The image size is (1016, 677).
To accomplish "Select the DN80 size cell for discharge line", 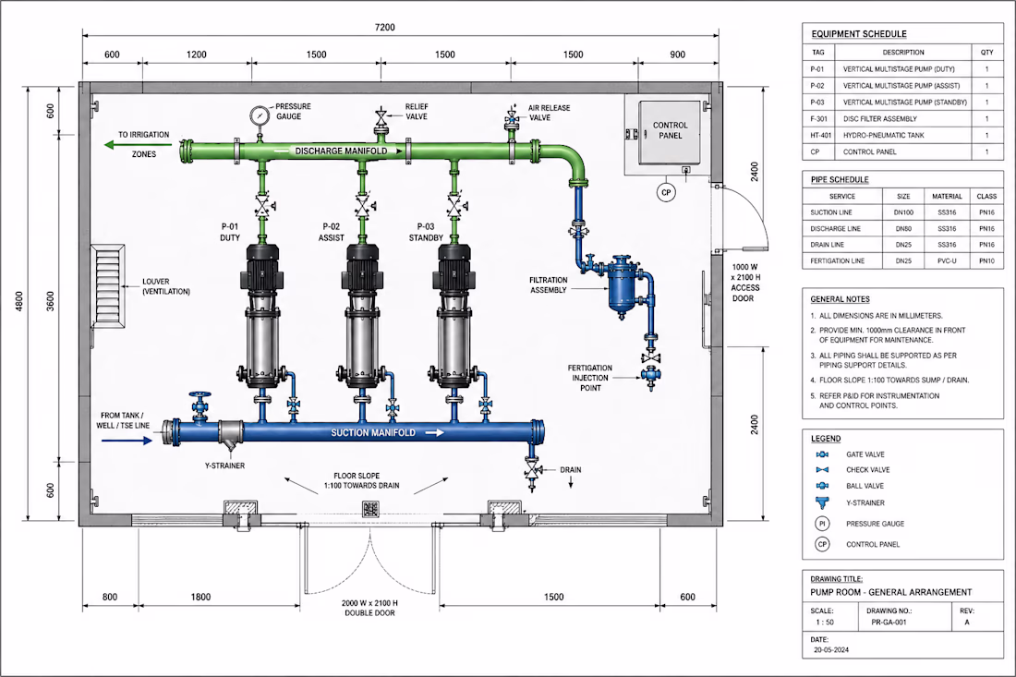I will [x=903, y=228].
